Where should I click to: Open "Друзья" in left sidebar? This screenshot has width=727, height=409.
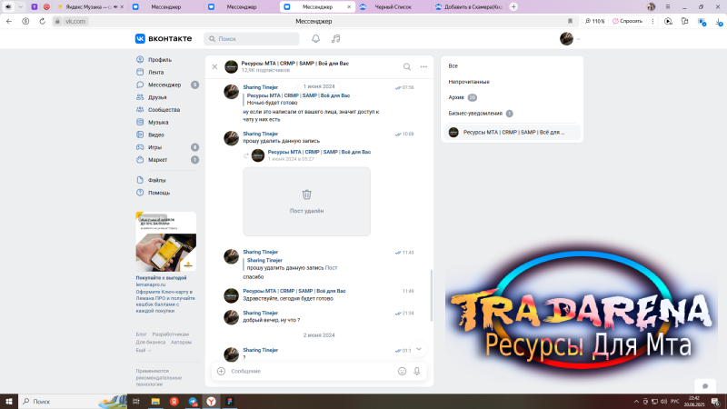[157, 96]
